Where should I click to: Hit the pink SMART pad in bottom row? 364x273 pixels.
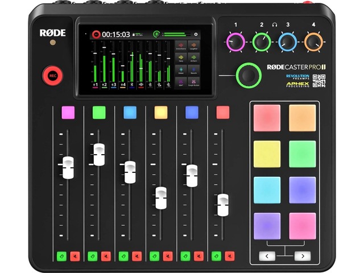coord(302,226)
